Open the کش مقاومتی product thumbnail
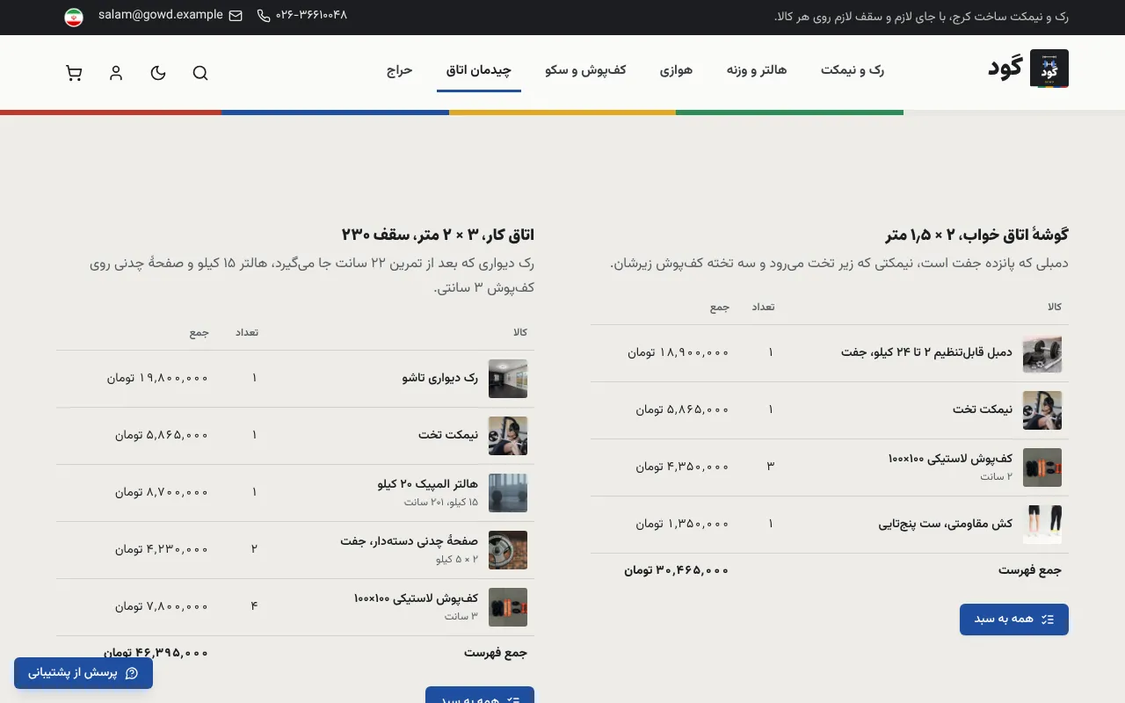 [x=1042, y=525]
